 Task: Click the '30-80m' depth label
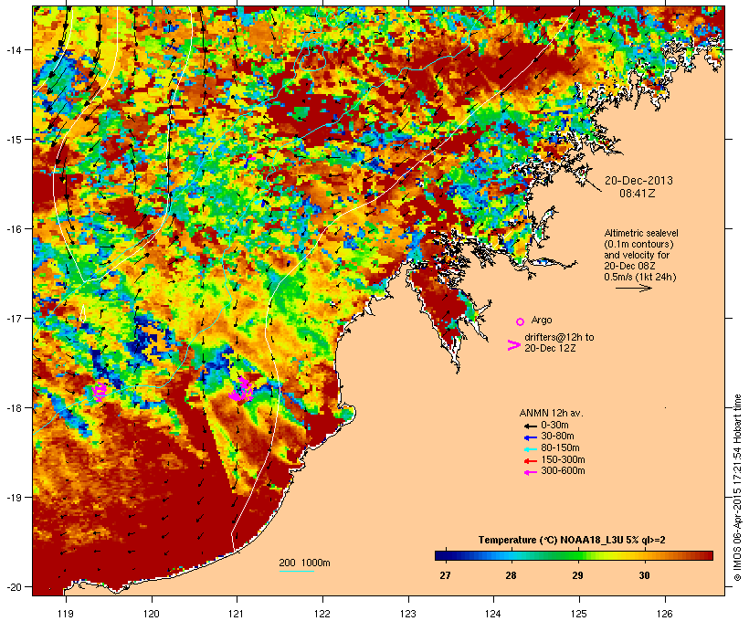click(x=557, y=437)
